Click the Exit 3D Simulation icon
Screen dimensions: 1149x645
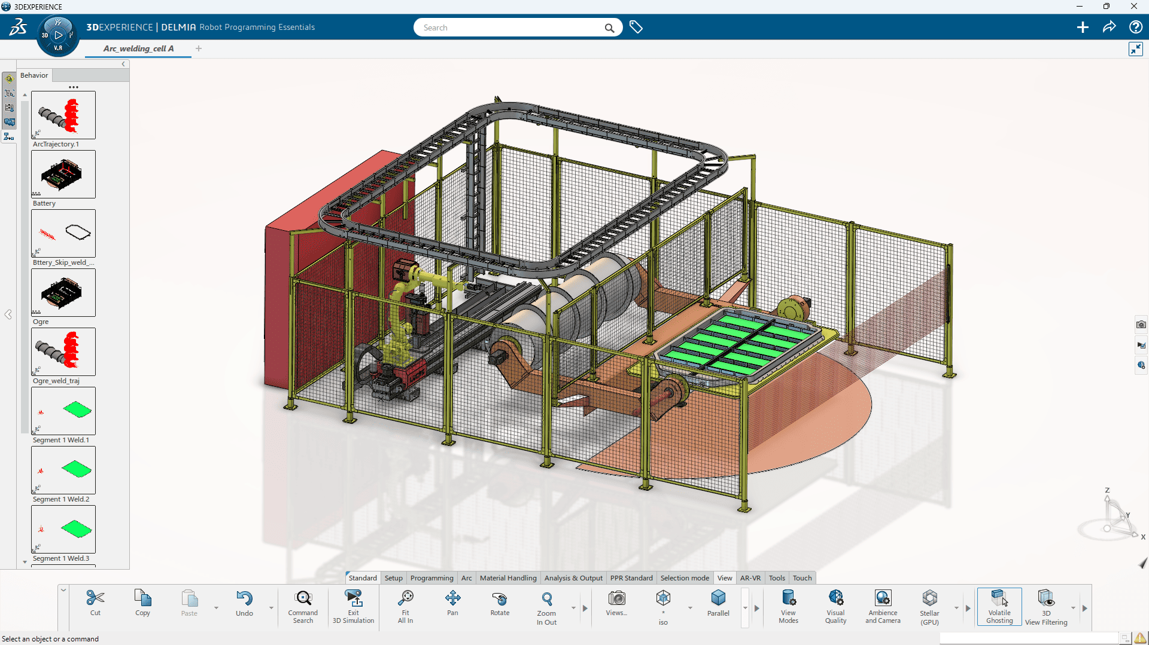pyautogui.click(x=353, y=599)
